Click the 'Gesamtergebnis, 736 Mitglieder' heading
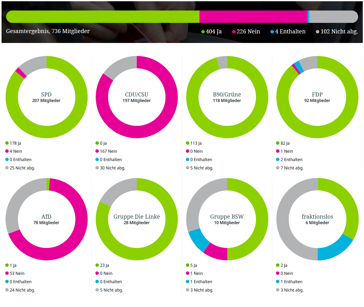The width and height of the screenshot is (364, 307). 48,31
